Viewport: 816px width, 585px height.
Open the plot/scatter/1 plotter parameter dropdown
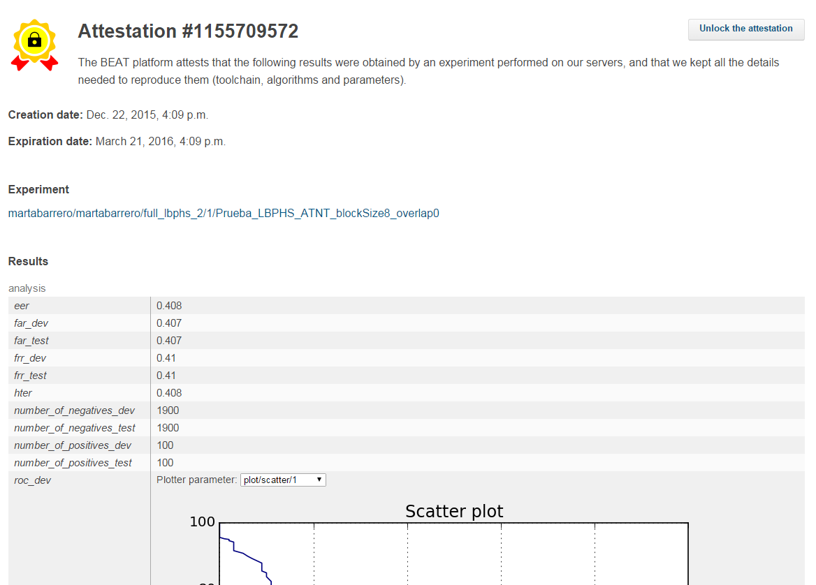pos(282,480)
